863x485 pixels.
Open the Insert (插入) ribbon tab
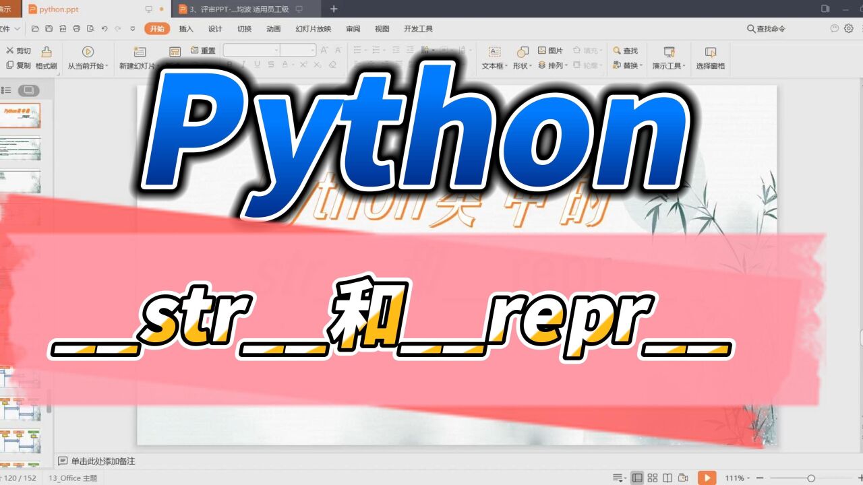click(186, 29)
